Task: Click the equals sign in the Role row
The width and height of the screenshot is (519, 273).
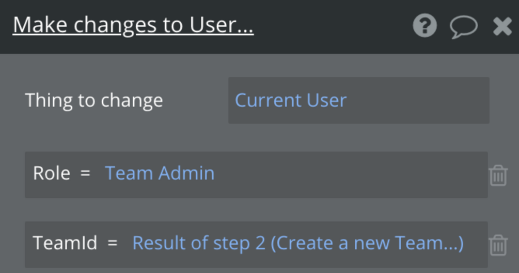Action: 85,174
